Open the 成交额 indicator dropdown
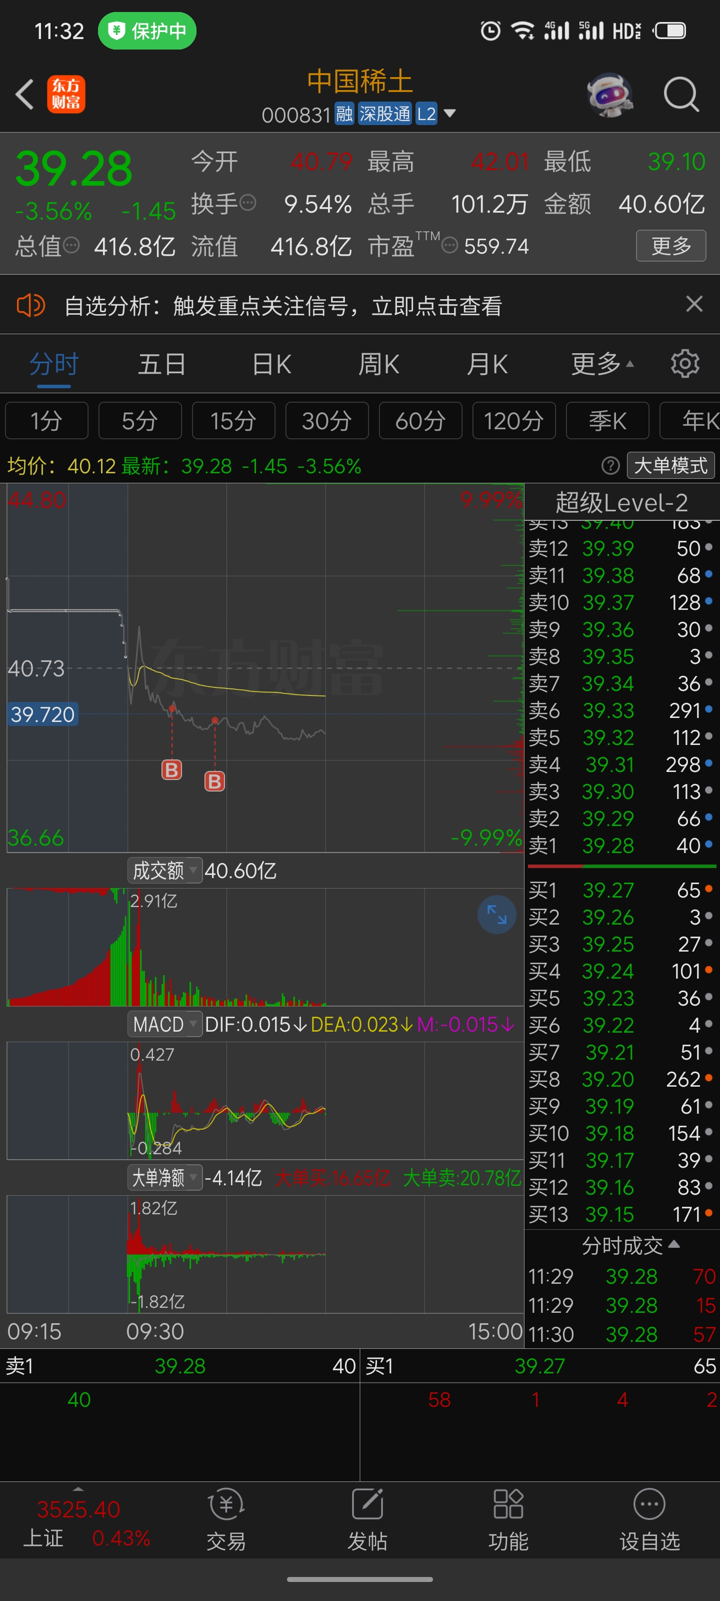Viewport: 720px width, 1601px height. (164, 870)
